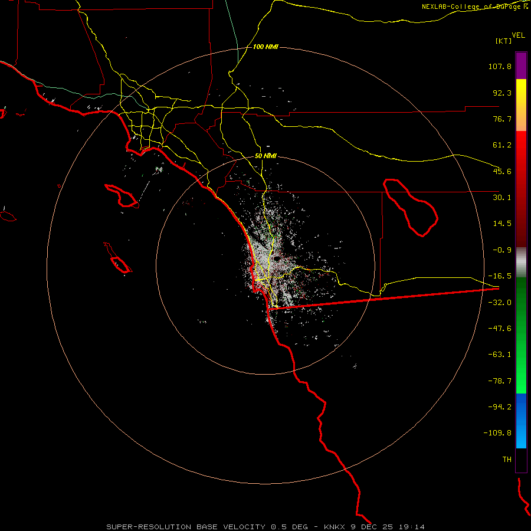Click the TH threshold label
531x531 pixels.
point(507,460)
